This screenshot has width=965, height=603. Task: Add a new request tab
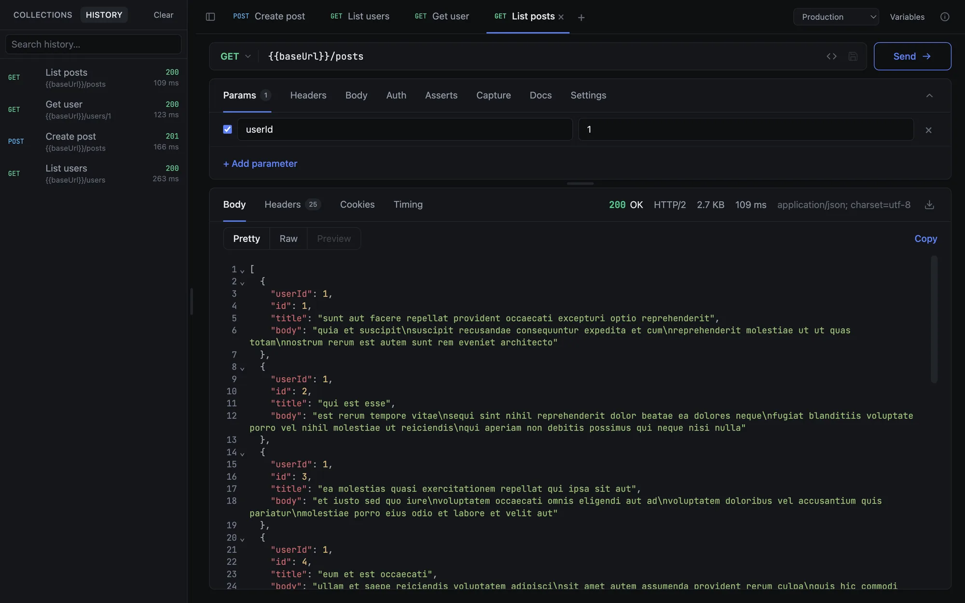[581, 17]
